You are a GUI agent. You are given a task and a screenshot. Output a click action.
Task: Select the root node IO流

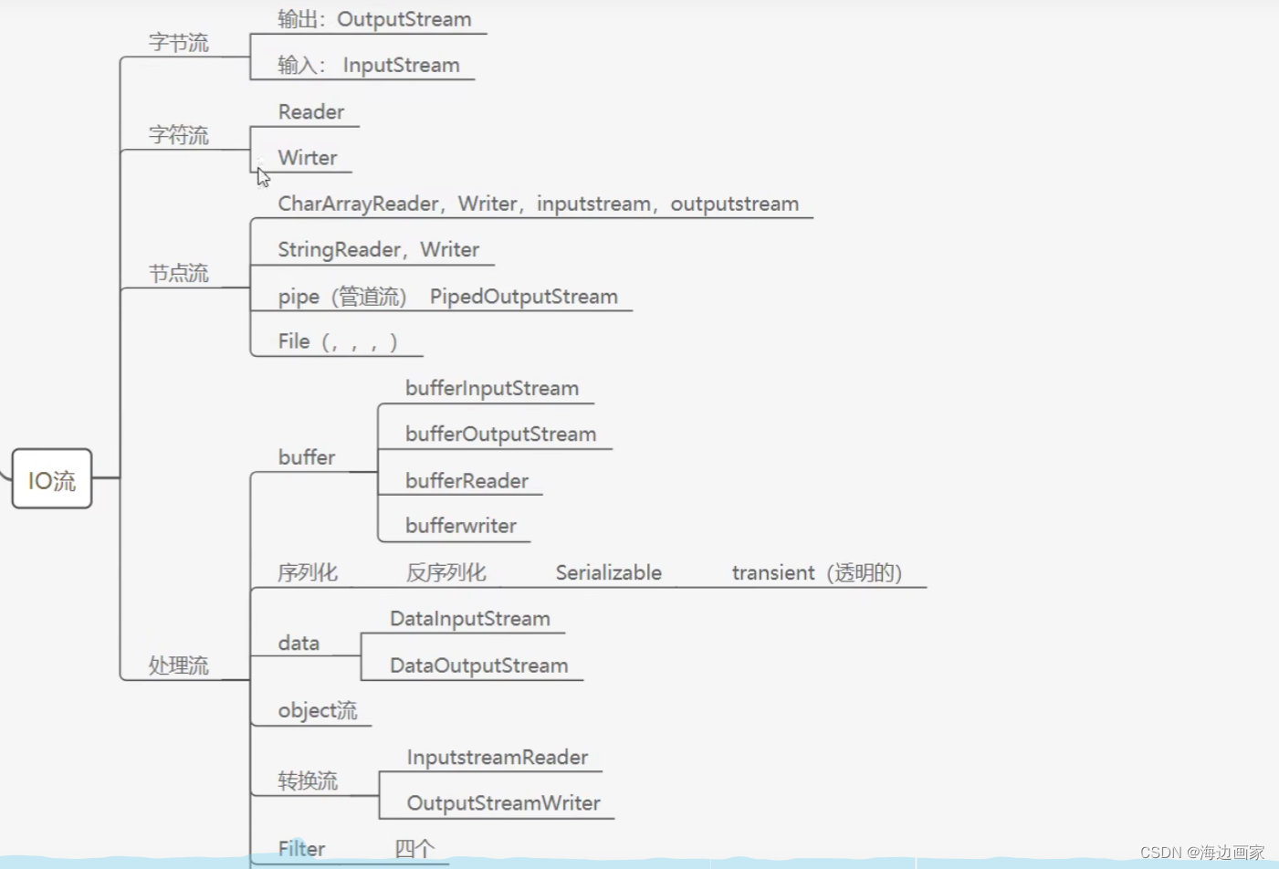52,478
